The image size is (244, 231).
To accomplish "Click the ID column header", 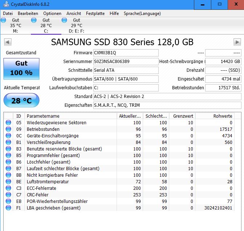I will point(19,116).
